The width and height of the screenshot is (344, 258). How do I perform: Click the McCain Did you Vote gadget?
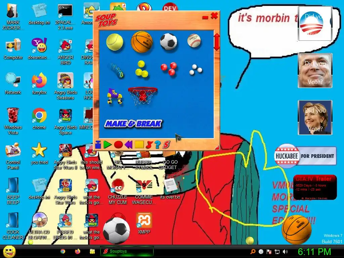[x=315, y=71]
